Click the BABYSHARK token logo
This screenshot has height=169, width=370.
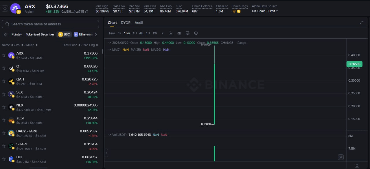[x=11, y=133]
